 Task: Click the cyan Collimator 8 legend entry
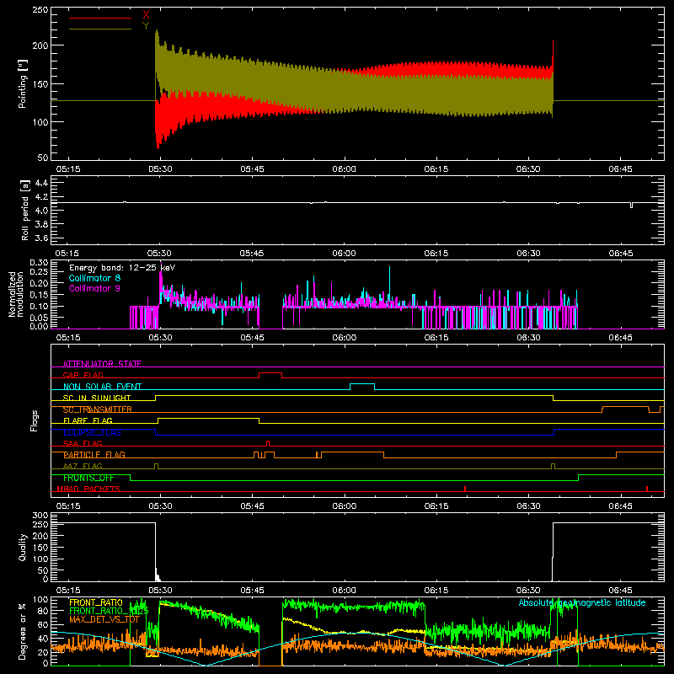(94, 278)
